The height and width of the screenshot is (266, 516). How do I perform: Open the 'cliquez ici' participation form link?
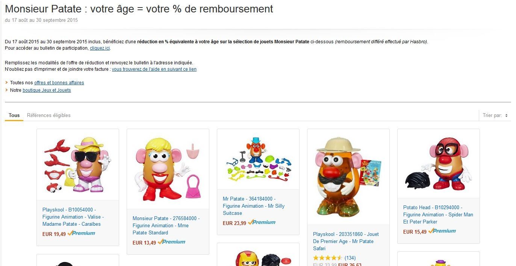click(x=100, y=48)
